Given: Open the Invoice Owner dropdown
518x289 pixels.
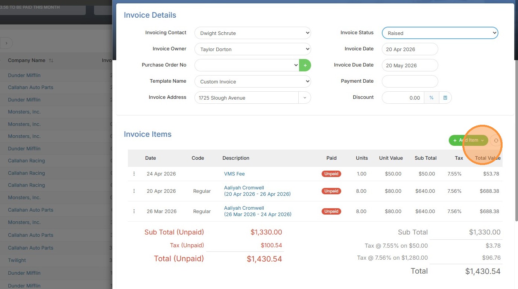Looking at the screenshot, I should [253, 49].
